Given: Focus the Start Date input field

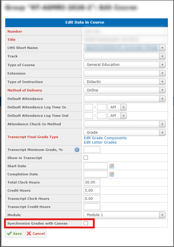Looking at the screenshot, I should tap(96, 166).
